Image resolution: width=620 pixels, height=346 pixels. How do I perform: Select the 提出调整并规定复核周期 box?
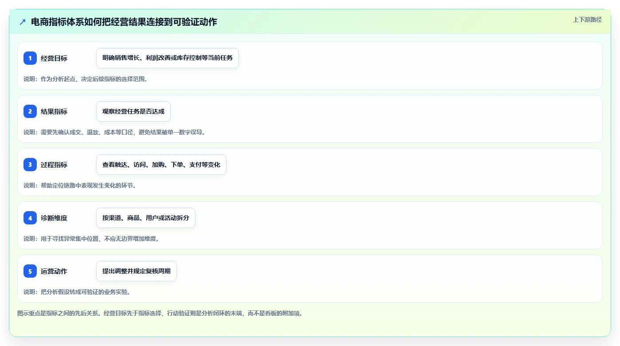pyautogui.click(x=136, y=271)
